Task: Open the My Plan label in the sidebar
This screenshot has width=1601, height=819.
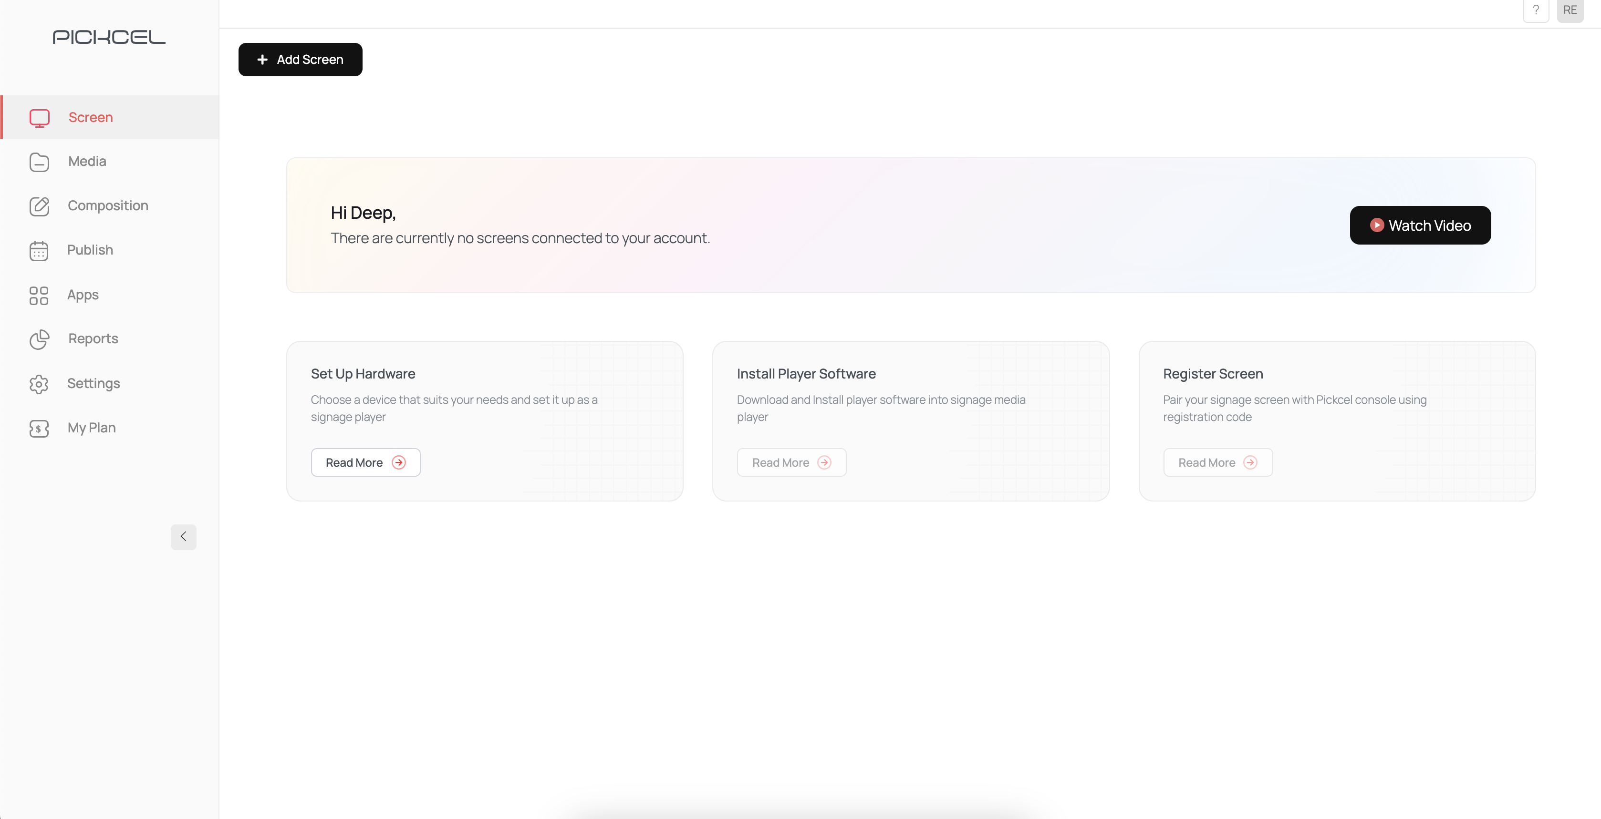Action: click(x=92, y=428)
